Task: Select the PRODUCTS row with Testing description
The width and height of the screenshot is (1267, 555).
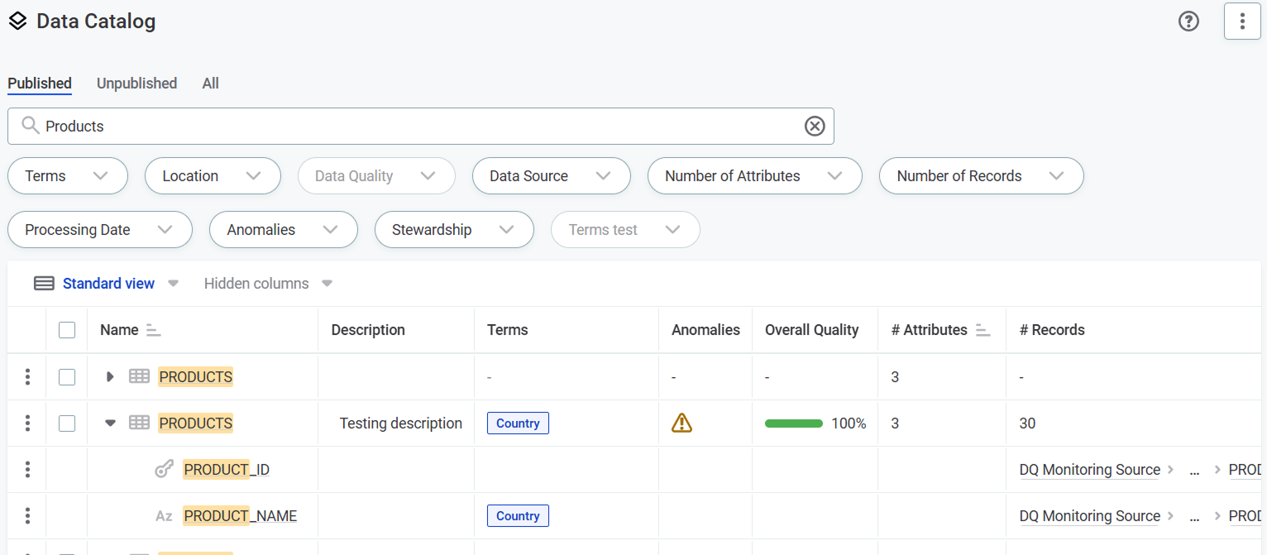Action: pyautogui.click(x=67, y=423)
